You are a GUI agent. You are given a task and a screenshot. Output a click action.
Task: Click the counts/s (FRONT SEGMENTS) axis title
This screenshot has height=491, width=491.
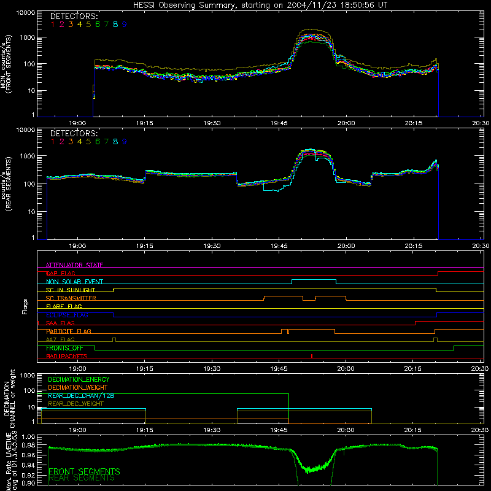pos(6,64)
